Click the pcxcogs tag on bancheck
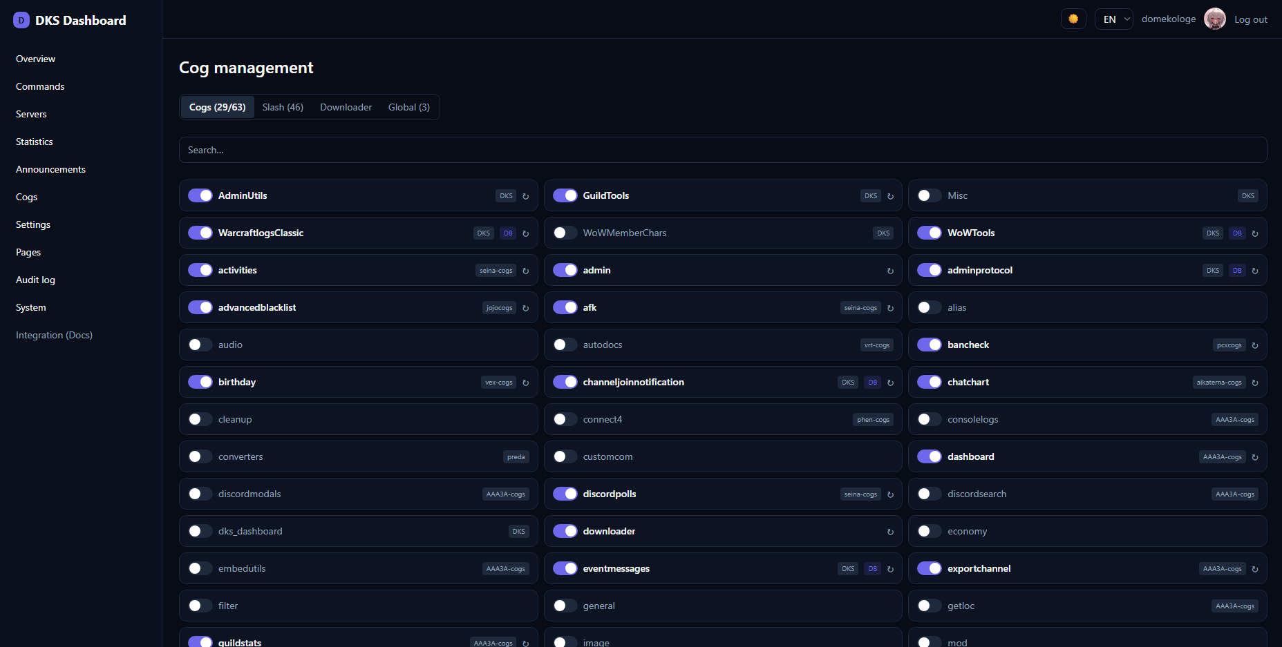 coord(1229,345)
